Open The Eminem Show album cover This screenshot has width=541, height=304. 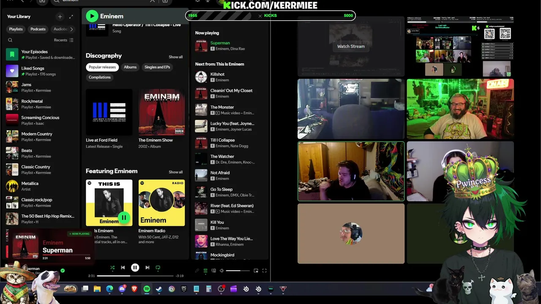[x=161, y=111]
